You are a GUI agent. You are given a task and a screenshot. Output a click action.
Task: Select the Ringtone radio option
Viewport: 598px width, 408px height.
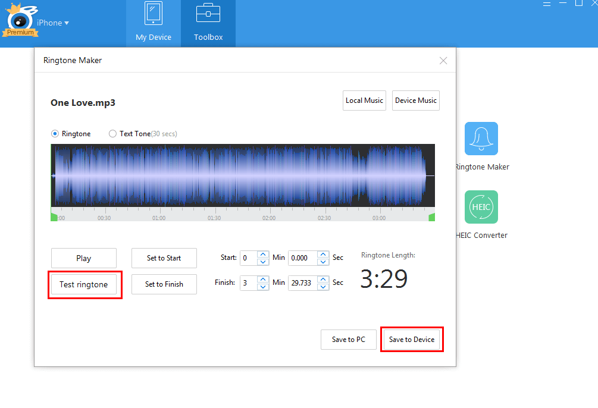(x=55, y=134)
